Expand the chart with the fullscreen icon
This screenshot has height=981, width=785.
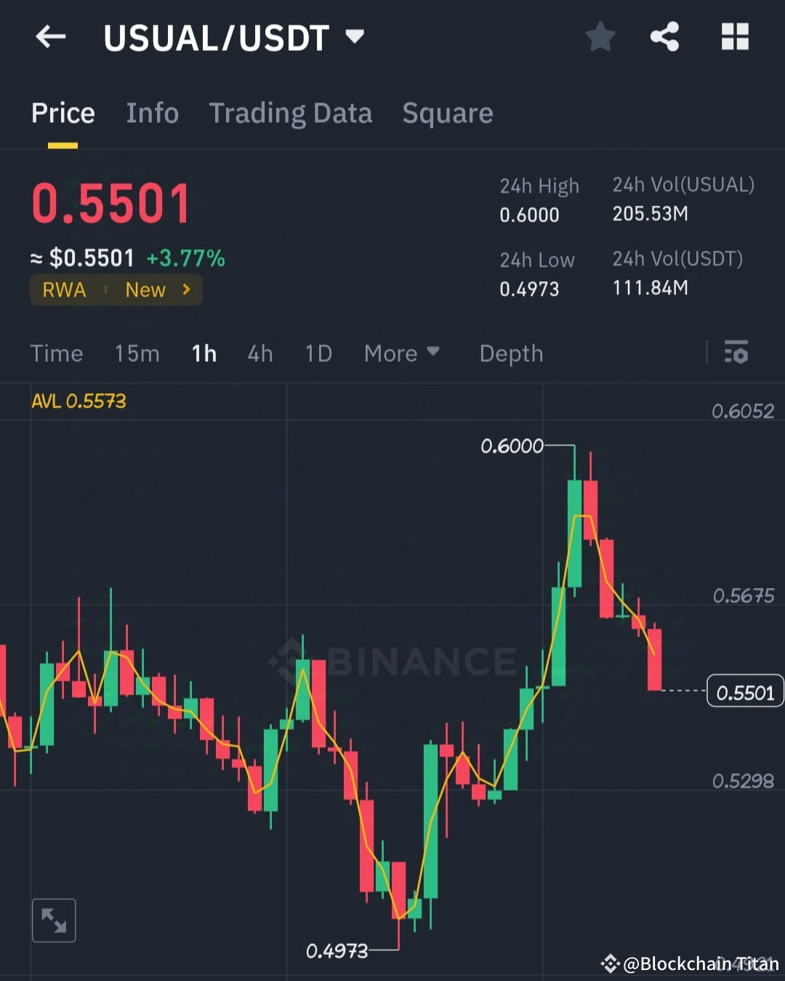coord(54,920)
